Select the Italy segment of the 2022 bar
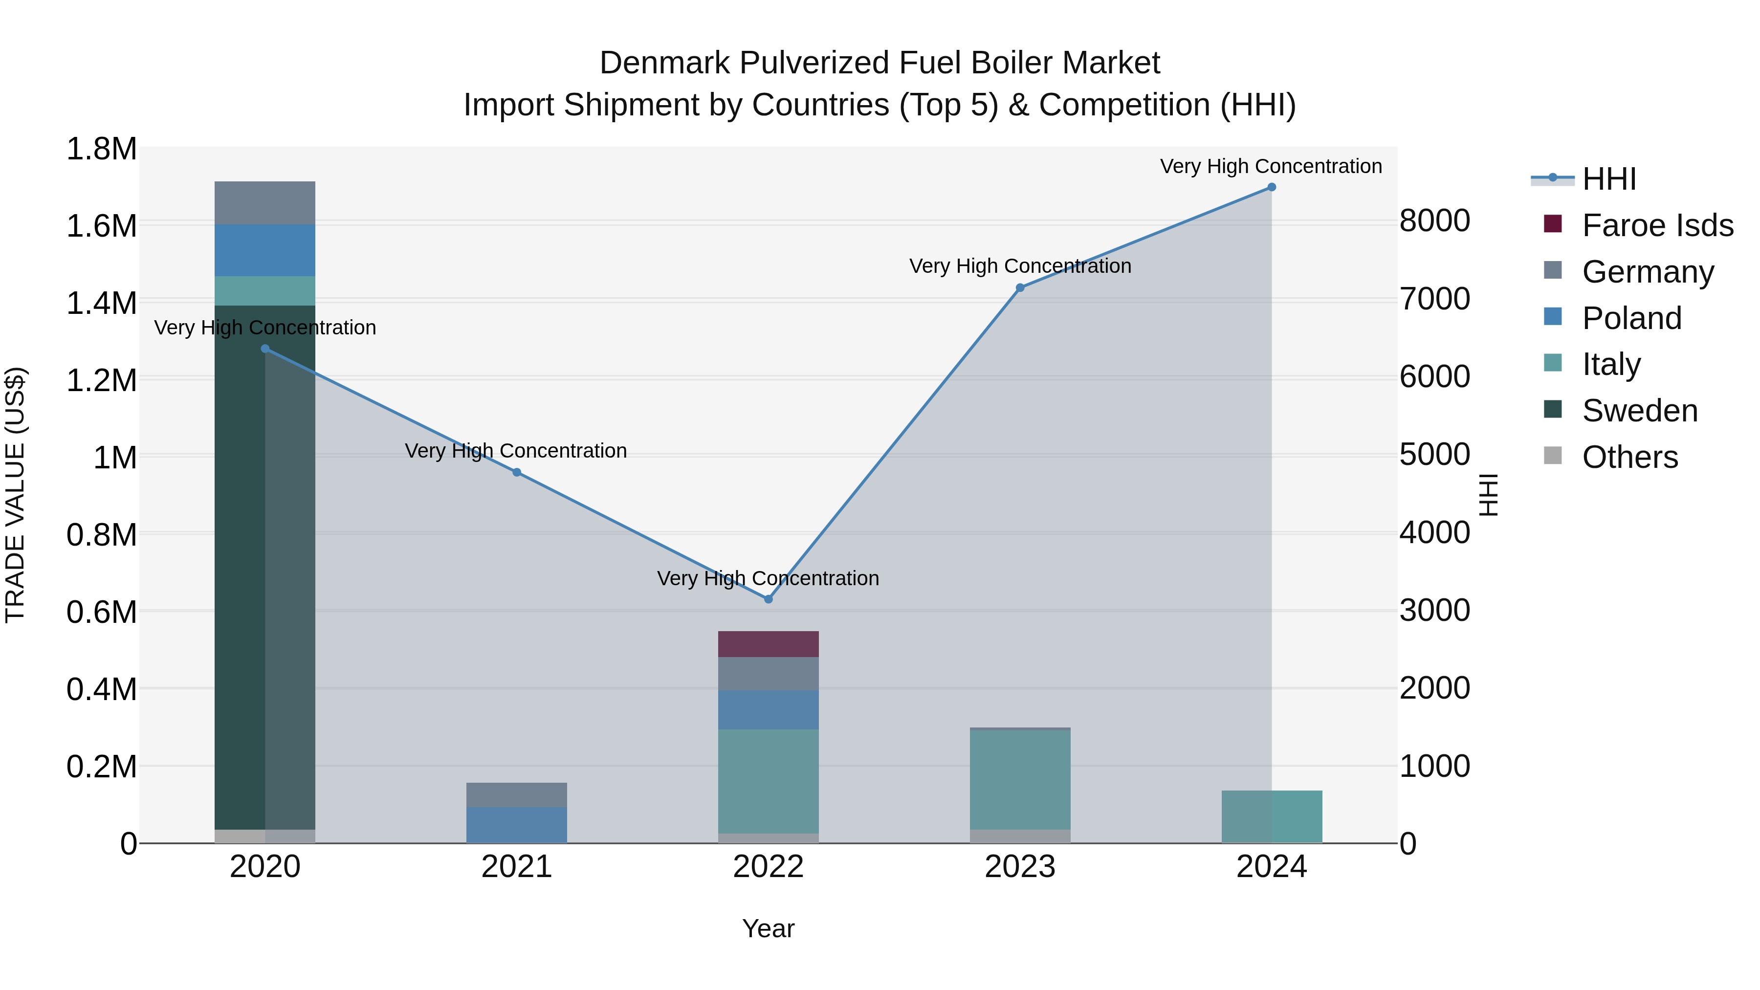This screenshot has width=1760, height=990. coord(768,782)
